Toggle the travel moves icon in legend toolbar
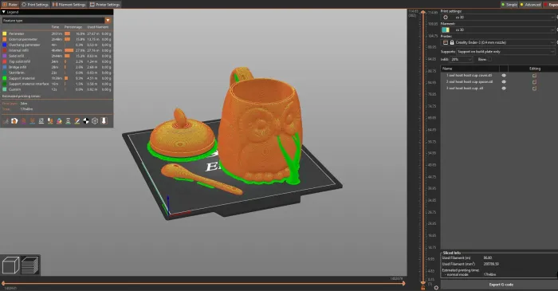Viewport: 558px width, 291px height. click(6, 121)
